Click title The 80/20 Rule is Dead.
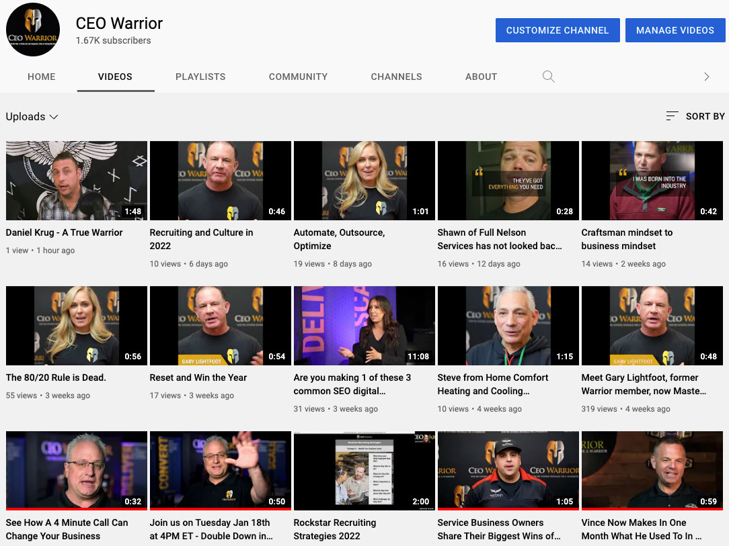 click(56, 377)
